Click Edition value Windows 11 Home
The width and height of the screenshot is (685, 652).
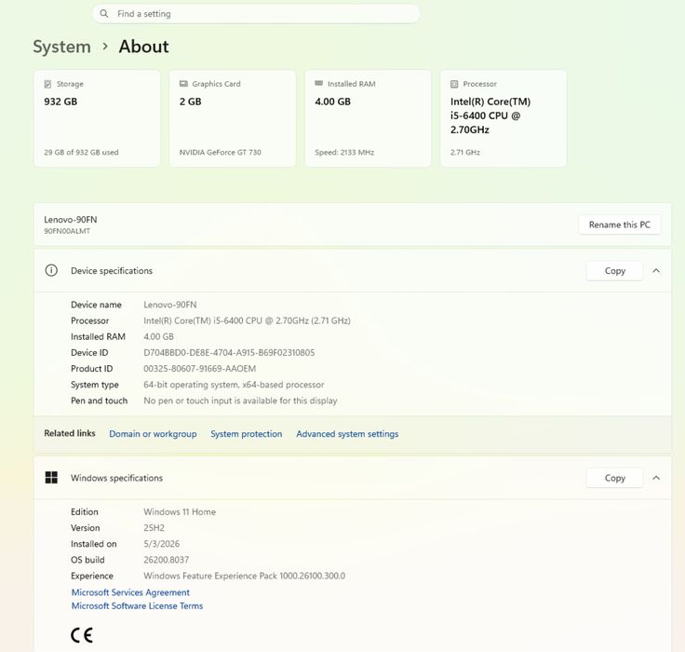coord(180,511)
